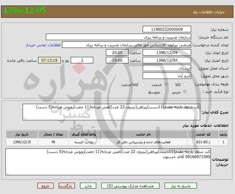Click the واحد اندازه گیری column header
The image size is (235, 194).
pos(84,134)
